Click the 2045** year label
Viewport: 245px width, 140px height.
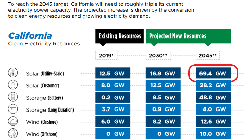pos(208,55)
